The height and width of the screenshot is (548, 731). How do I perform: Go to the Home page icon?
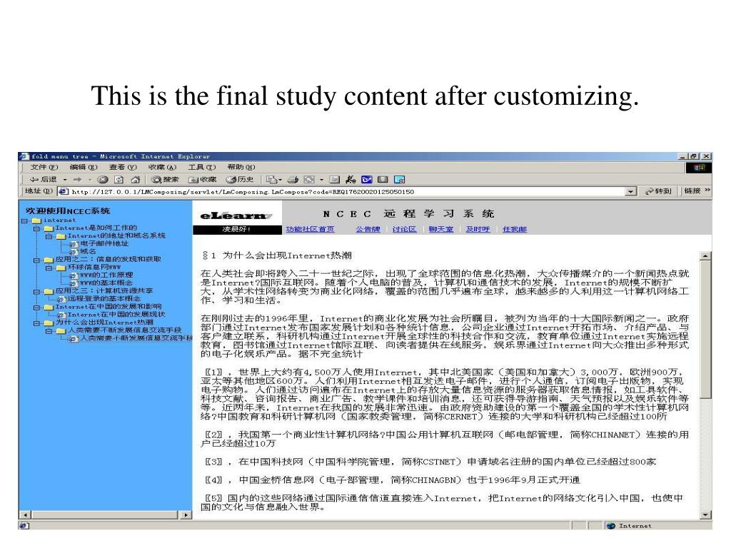(x=135, y=179)
